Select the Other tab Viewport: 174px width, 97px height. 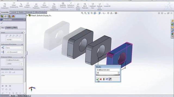[x=15, y=28]
